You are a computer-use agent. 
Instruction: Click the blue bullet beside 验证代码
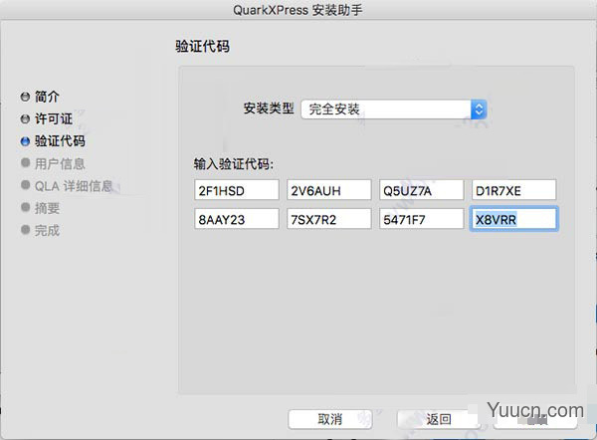pyautogui.click(x=25, y=141)
